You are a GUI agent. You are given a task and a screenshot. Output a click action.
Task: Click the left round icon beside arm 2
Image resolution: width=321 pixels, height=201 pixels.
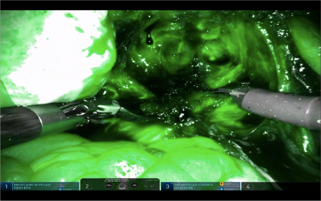point(109,186)
